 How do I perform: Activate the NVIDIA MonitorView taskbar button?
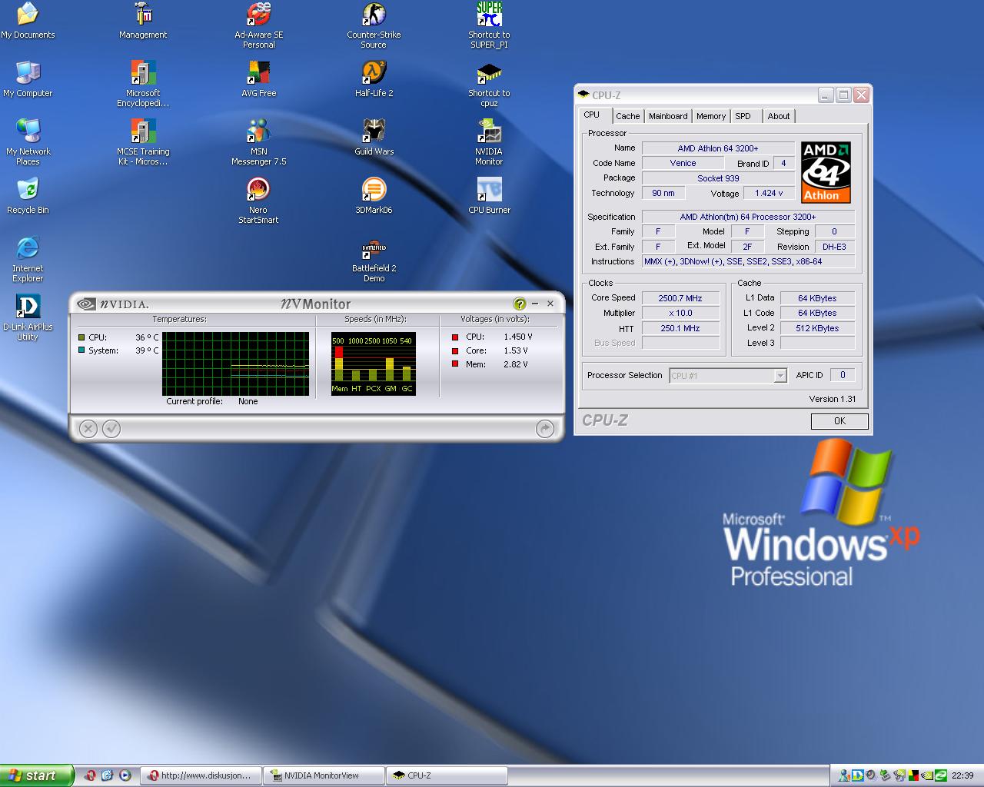tap(324, 775)
